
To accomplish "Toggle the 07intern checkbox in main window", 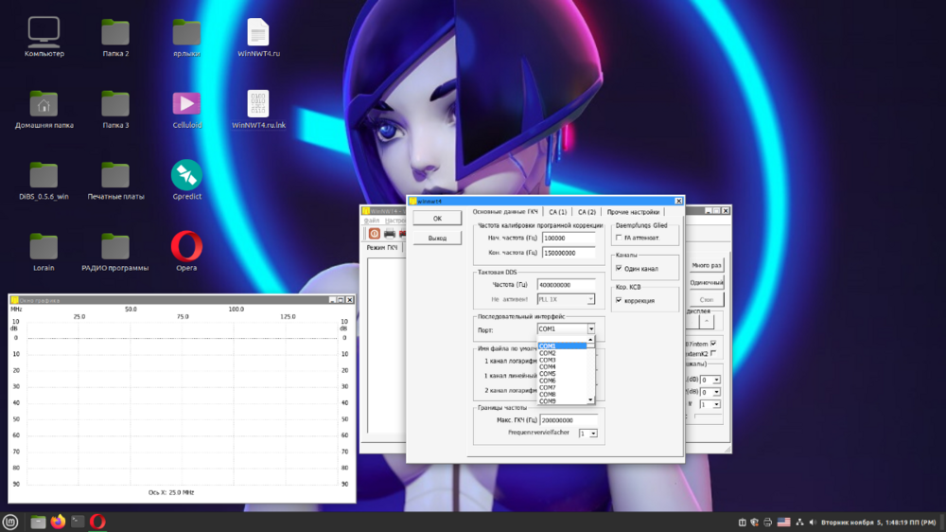I will pyautogui.click(x=713, y=344).
